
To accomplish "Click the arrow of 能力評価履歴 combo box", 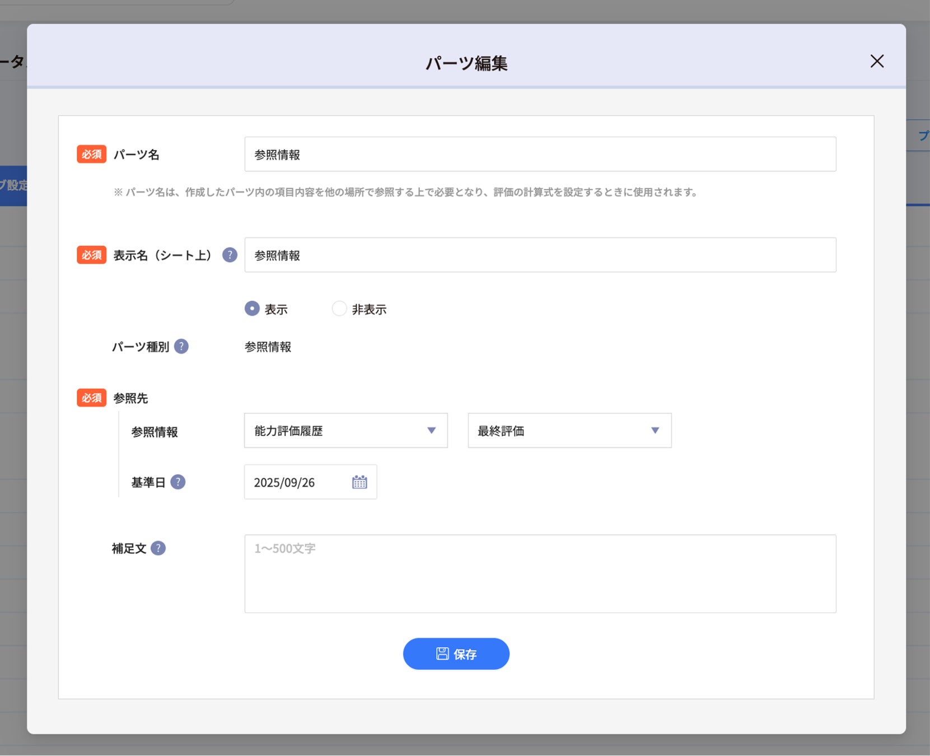I will [x=431, y=431].
